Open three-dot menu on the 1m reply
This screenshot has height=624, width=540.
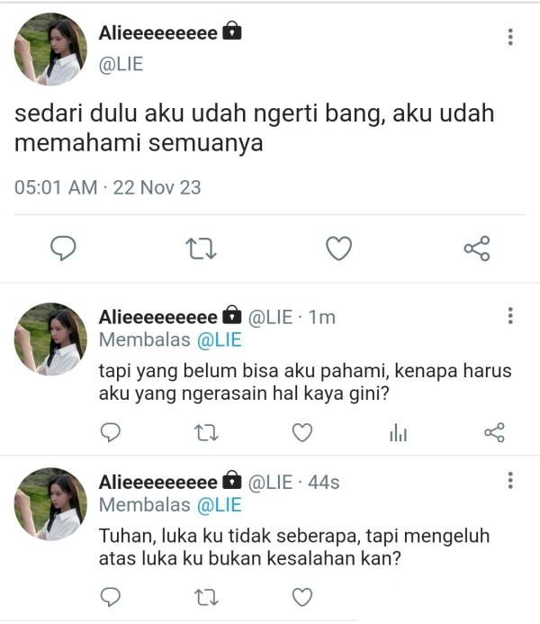pos(510,315)
